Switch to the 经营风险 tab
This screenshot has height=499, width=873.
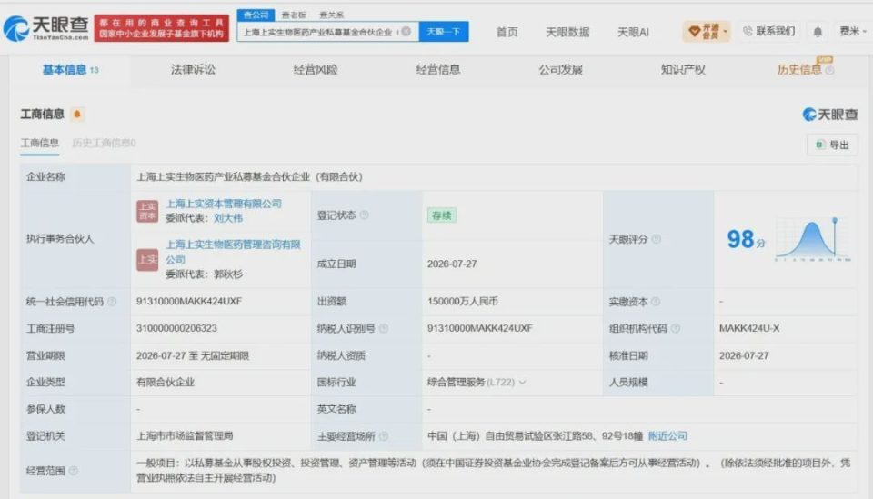pyautogui.click(x=316, y=70)
